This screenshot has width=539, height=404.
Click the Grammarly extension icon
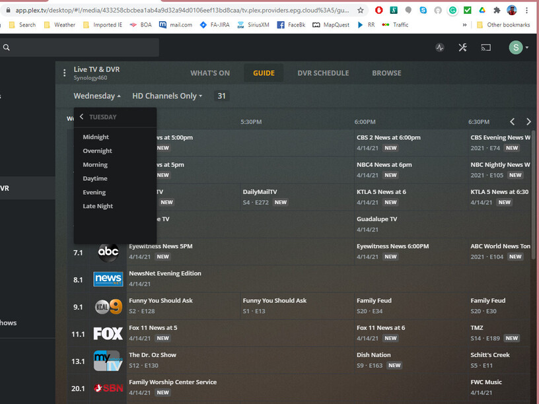452,11
